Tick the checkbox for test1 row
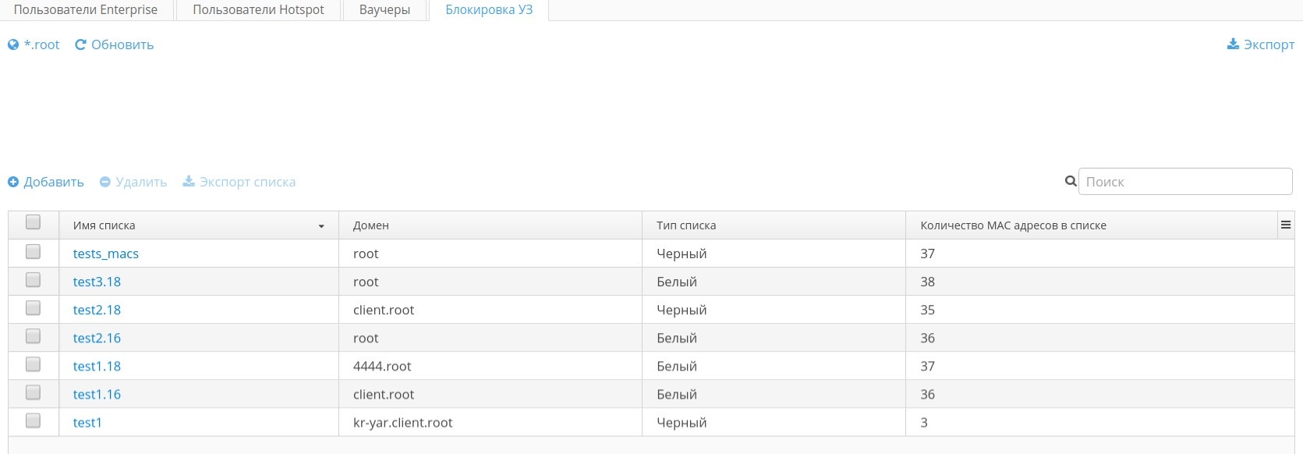 click(x=33, y=421)
